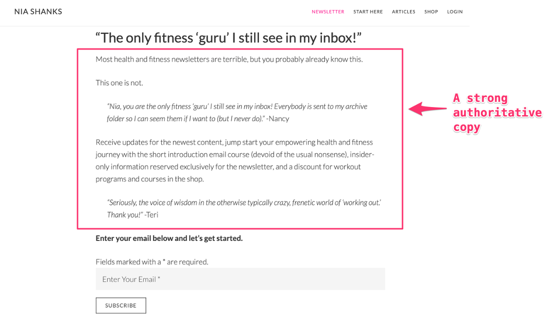The image size is (547, 324).
Task: Click the 'Most health and fitness newsletters' sentence
Action: click(x=229, y=59)
